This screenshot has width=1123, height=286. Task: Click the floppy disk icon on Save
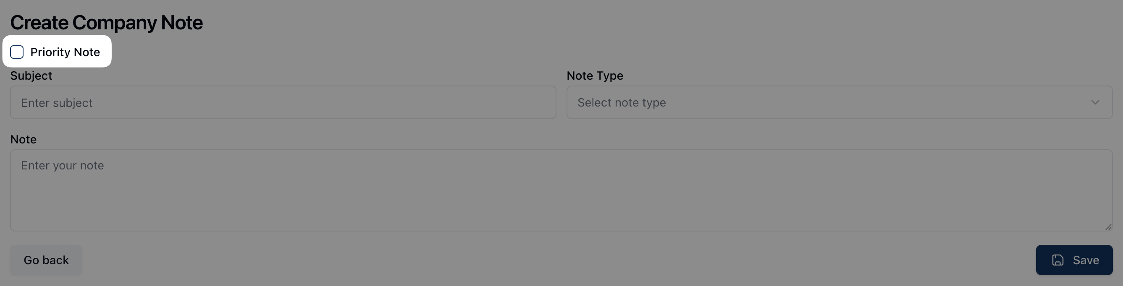[1057, 260]
